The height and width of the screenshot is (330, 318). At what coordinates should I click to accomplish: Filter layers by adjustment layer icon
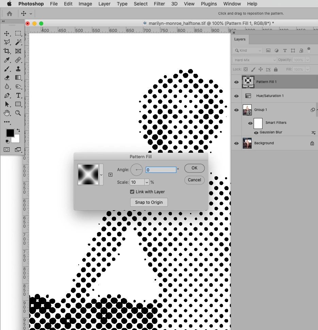point(276,50)
